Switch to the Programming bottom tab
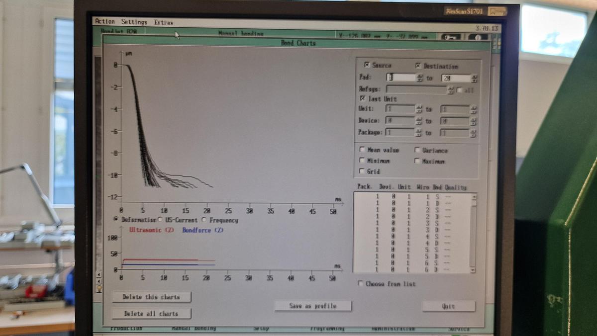The width and height of the screenshot is (597, 336). pyautogui.click(x=327, y=328)
